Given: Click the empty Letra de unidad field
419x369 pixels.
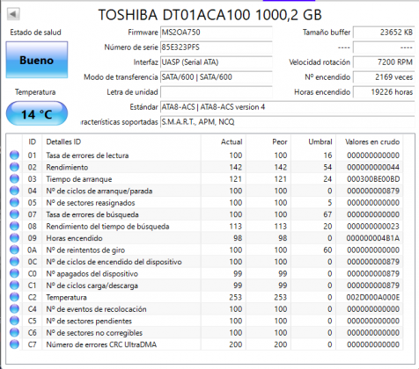Looking at the screenshot, I should pyautogui.click(x=217, y=92).
